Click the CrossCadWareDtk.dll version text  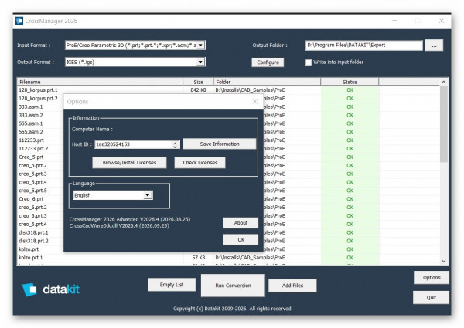119,226
